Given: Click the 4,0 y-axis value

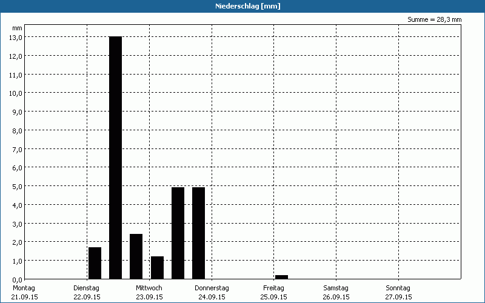Looking at the screenshot, I should tap(17, 205).
